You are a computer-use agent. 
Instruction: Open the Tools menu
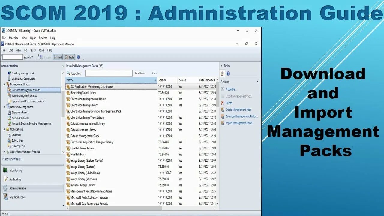coord(41,50)
